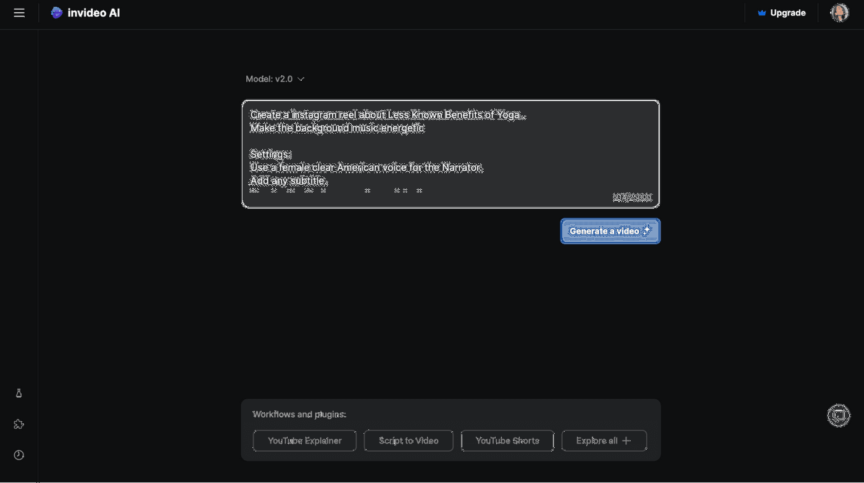Choose the YouTube Shorts workflow
This screenshot has width=864, height=483.
click(x=507, y=440)
